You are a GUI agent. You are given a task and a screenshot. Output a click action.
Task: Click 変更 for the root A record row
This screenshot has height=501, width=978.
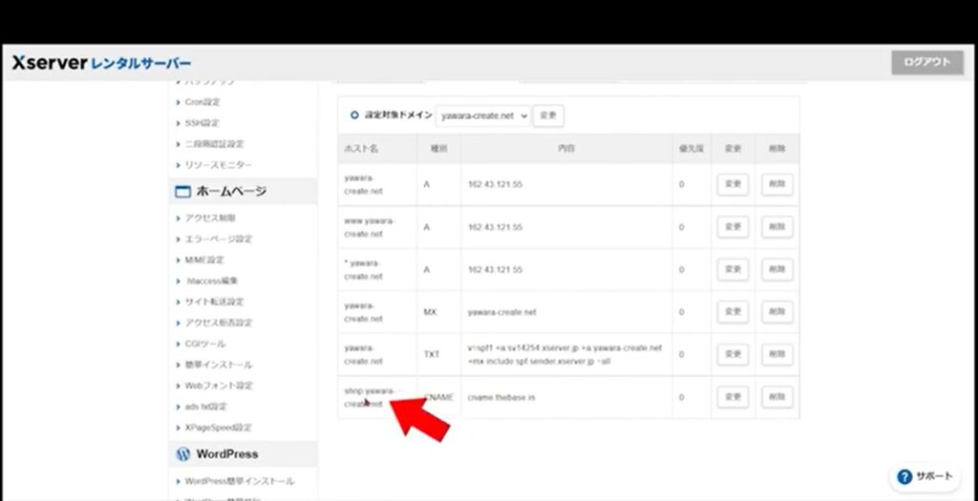[x=733, y=185]
